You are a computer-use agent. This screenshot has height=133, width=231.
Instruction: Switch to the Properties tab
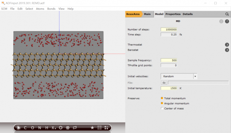(173, 14)
